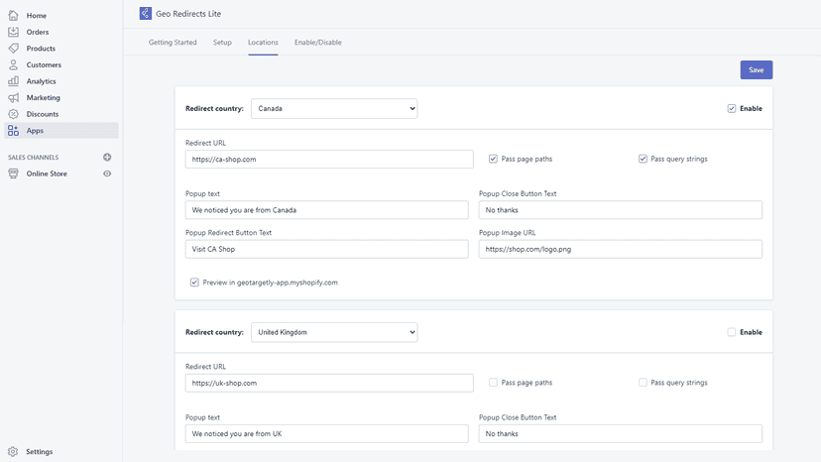The image size is (821, 462).
Task: Click the Orders inbox icon
Action: [x=13, y=32]
